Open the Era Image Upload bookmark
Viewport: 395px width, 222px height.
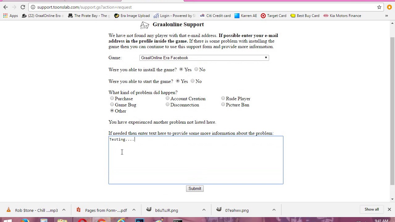[x=132, y=16]
